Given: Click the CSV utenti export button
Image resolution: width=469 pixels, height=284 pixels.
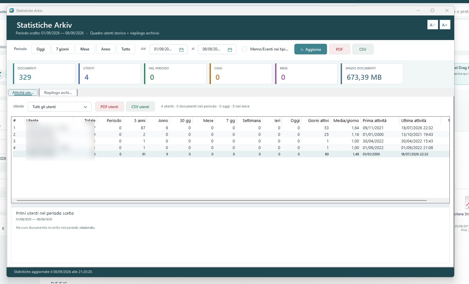Looking at the screenshot, I should click(x=140, y=107).
